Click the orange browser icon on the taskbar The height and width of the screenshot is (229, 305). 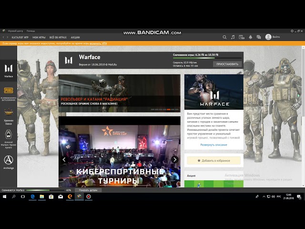pyautogui.click(x=70, y=197)
